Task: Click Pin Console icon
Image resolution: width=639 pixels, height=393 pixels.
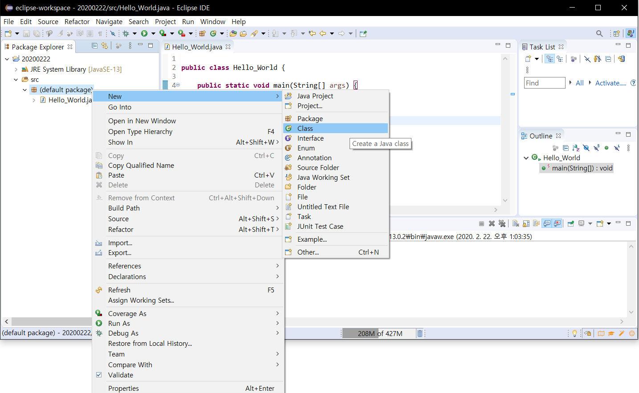Action: click(x=571, y=223)
